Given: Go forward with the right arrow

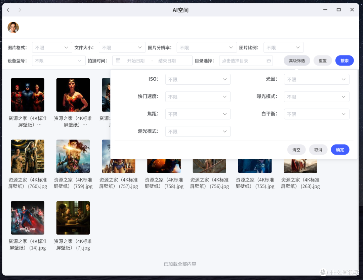Looking at the screenshot, I should 20,10.
